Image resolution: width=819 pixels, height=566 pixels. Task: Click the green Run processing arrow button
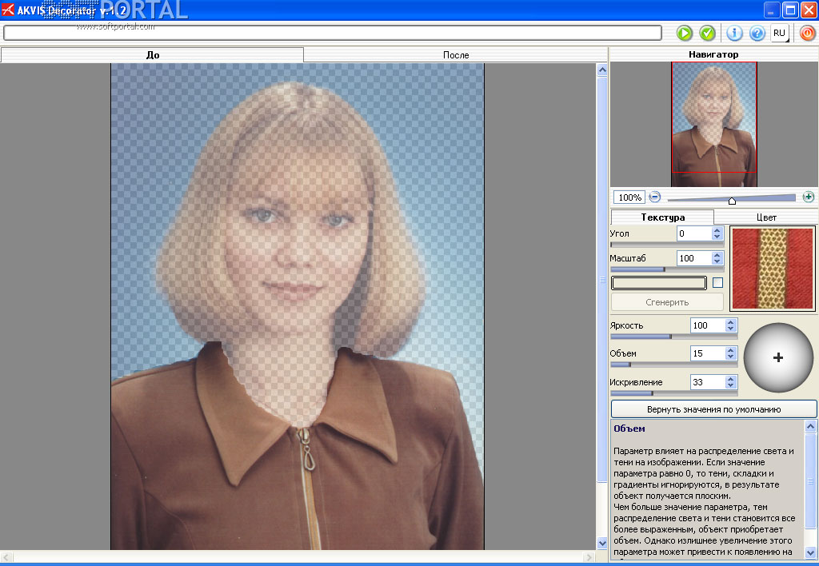click(684, 34)
